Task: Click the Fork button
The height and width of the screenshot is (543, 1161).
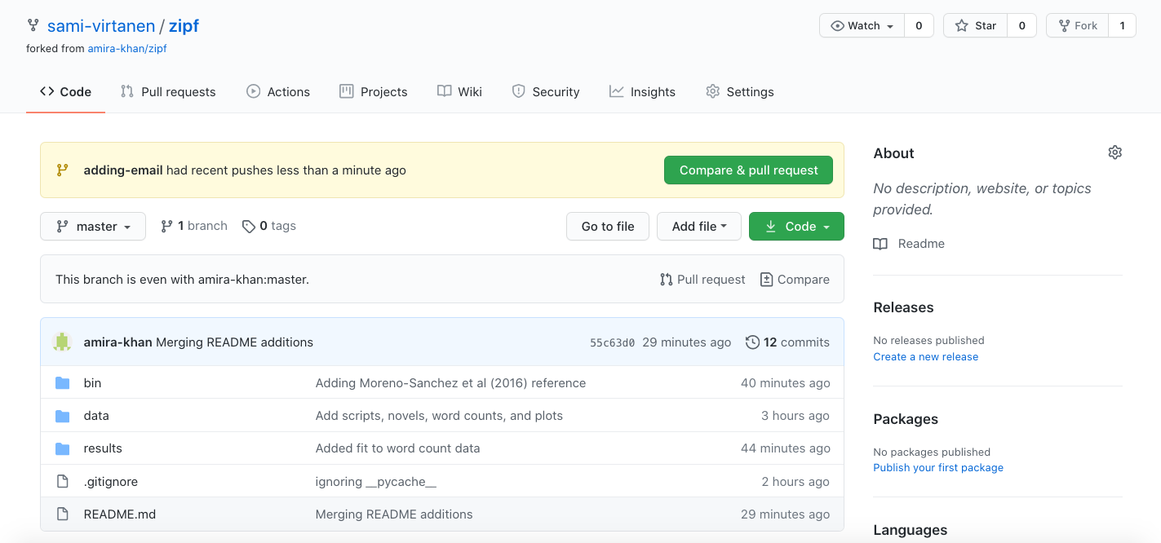Action: click(x=1078, y=26)
